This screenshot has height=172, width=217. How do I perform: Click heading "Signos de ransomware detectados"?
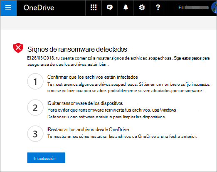coord(77,50)
